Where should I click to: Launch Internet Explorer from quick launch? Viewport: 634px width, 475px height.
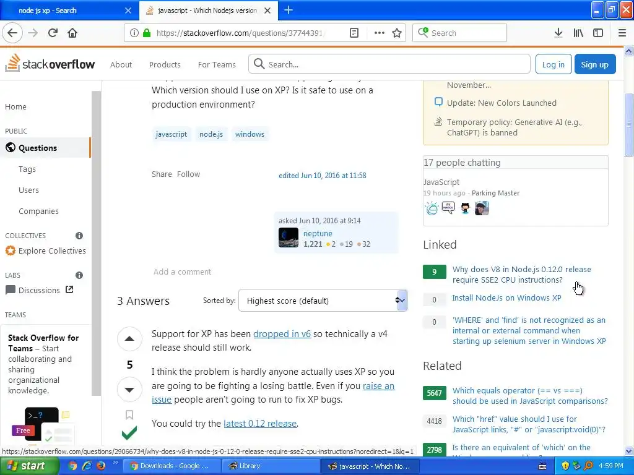[x=87, y=466]
